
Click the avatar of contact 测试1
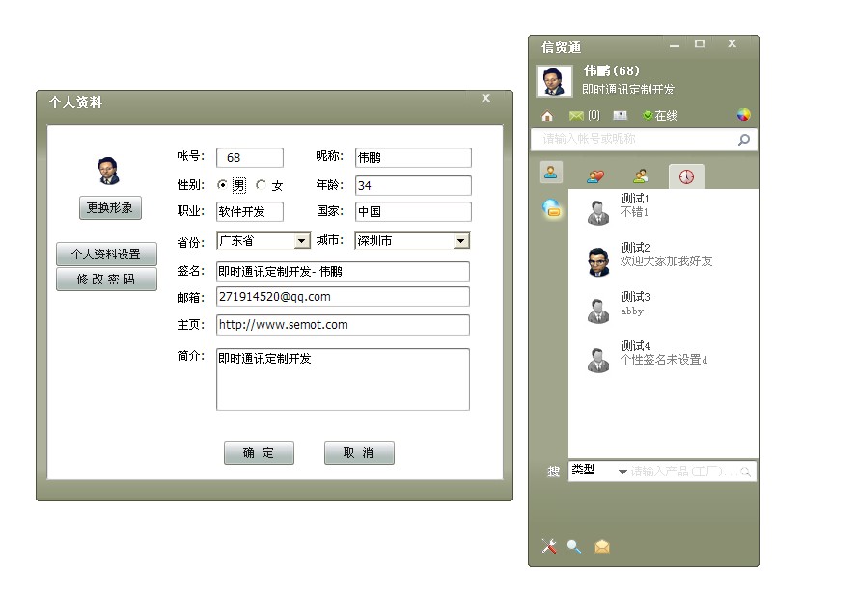point(598,212)
